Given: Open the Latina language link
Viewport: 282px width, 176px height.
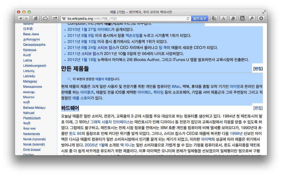Looking at the screenshot, I should (x=27, y=60).
